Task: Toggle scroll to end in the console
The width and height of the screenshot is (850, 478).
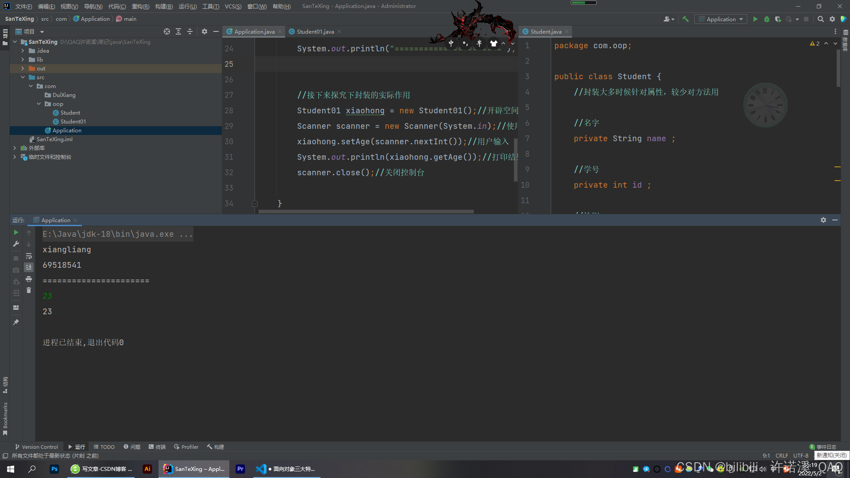Action: coord(29,267)
